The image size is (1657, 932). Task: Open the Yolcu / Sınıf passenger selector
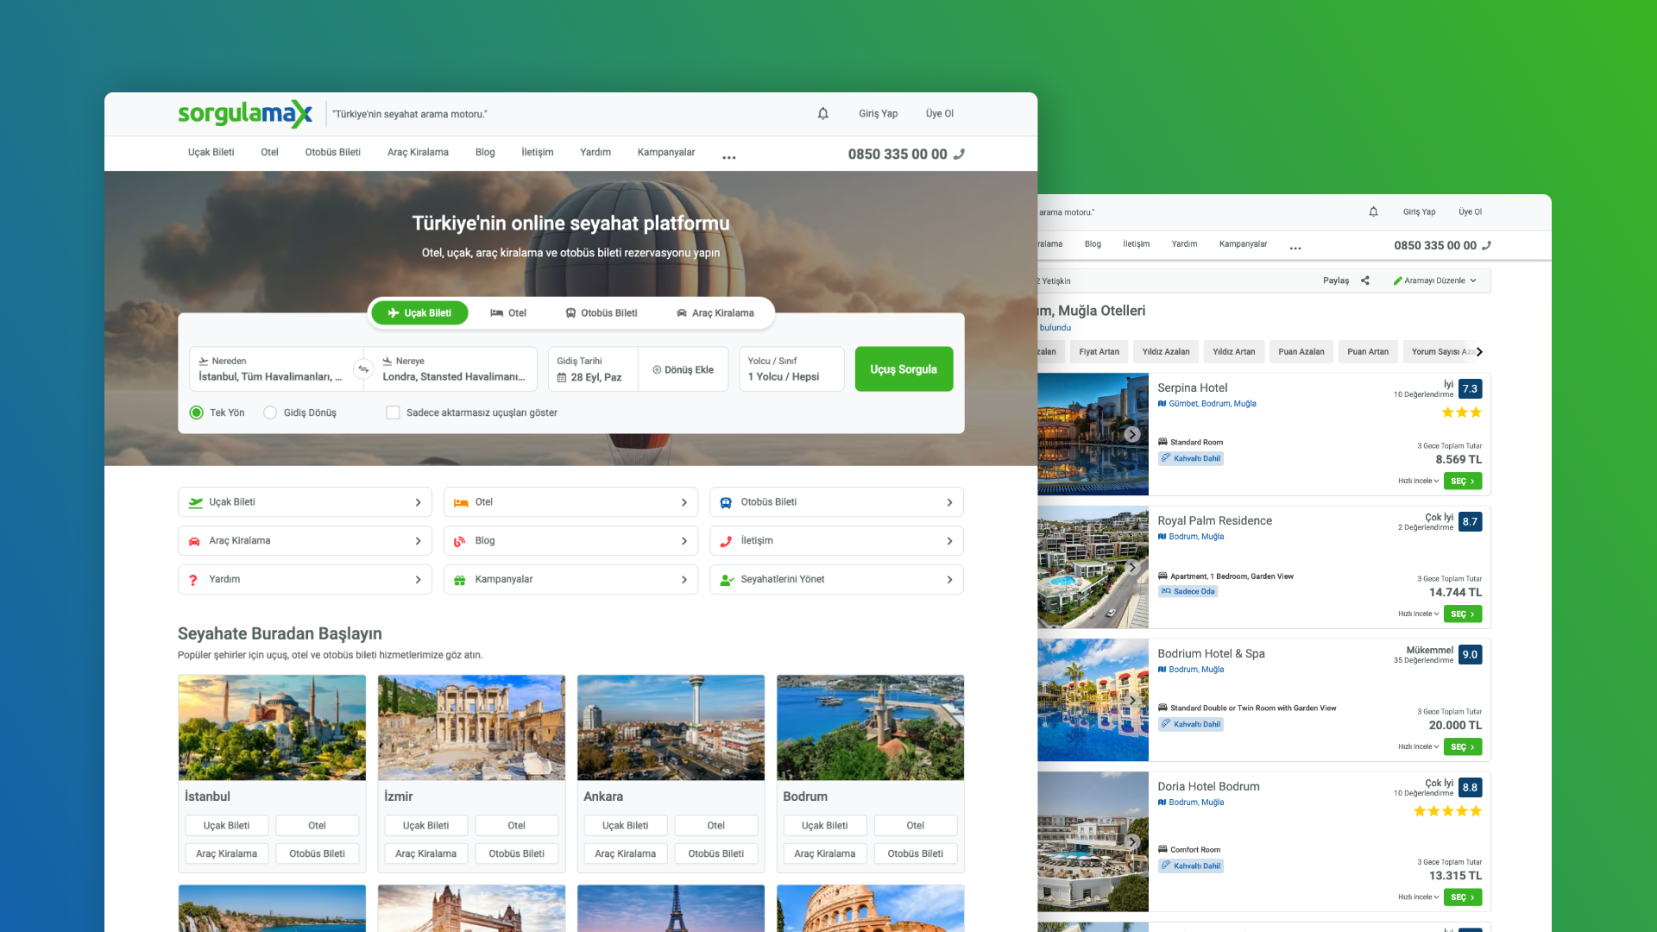(x=791, y=369)
